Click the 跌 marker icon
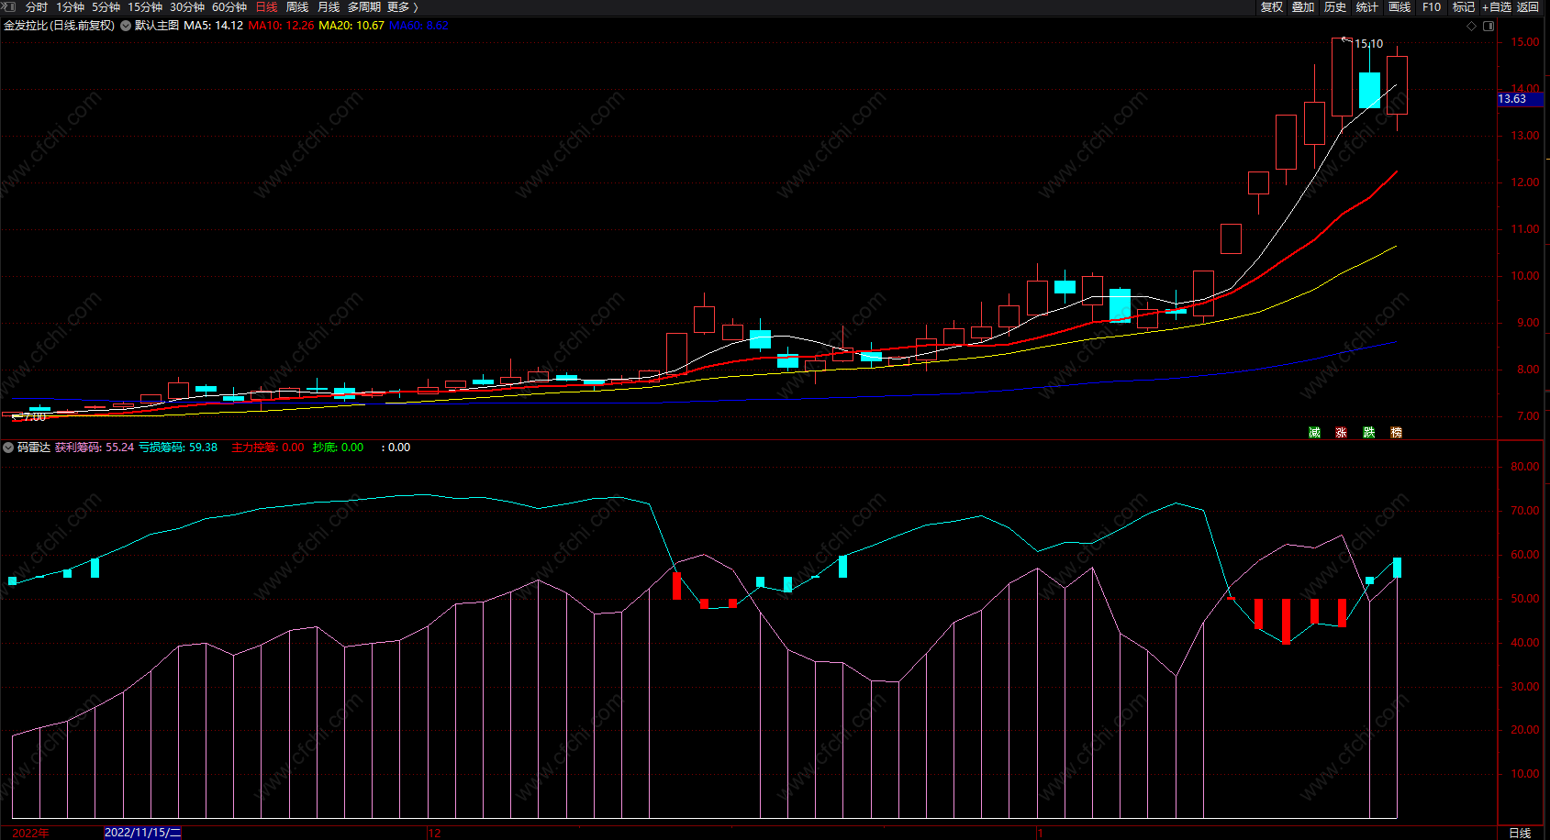The image size is (1550, 840). (1368, 433)
